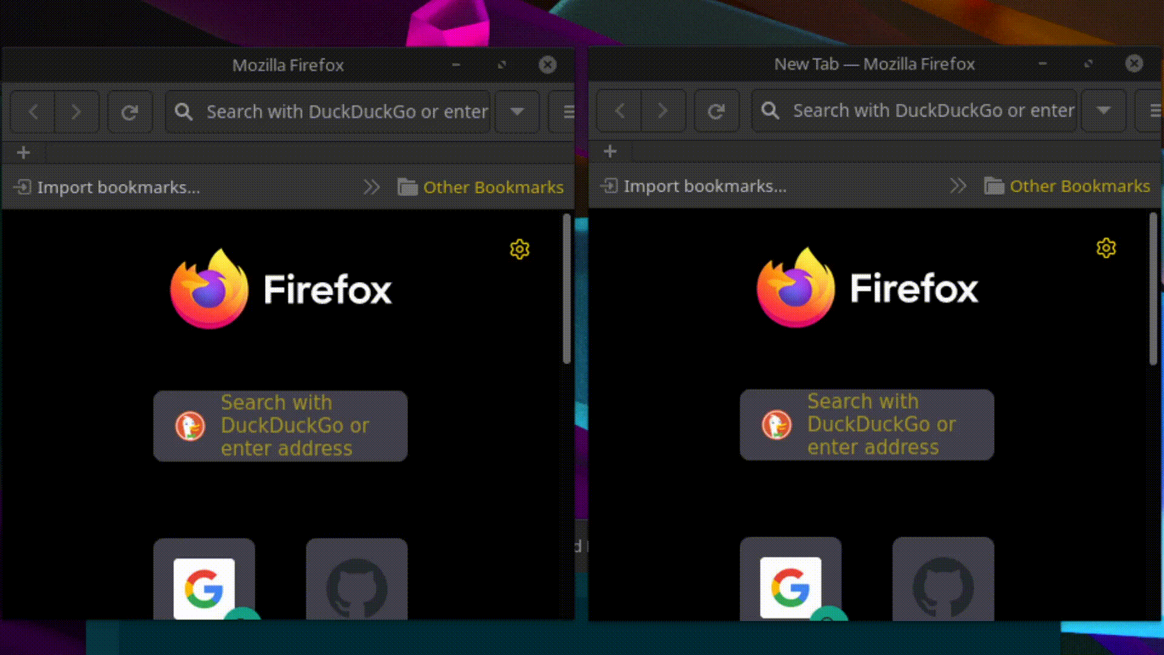Click Import bookmarks in the New Tab window
This screenshot has height=655, width=1164.
(x=694, y=186)
